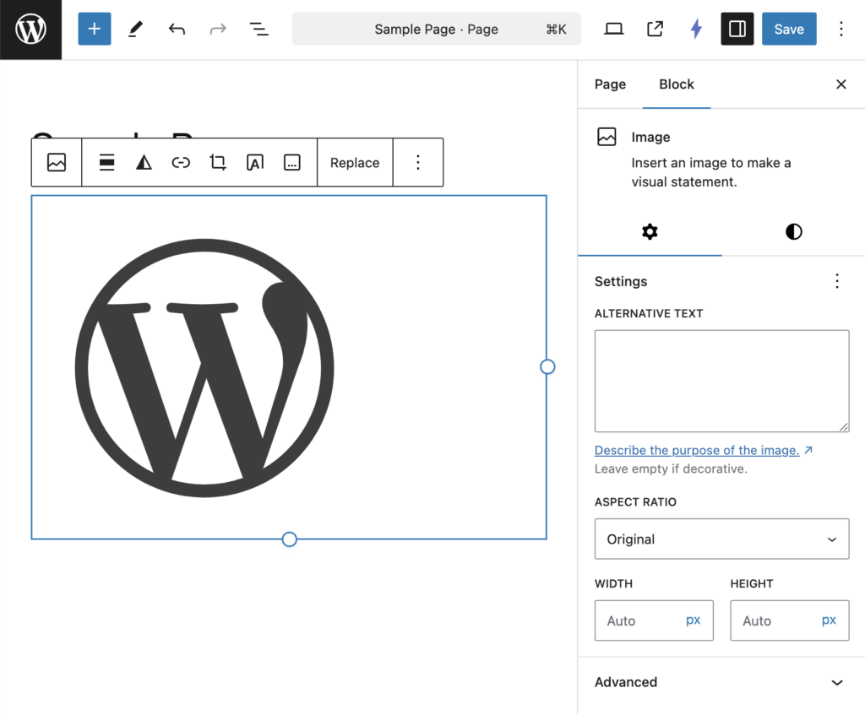Undo the last change
Screen dimensions: 865x715
pos(177,29)
